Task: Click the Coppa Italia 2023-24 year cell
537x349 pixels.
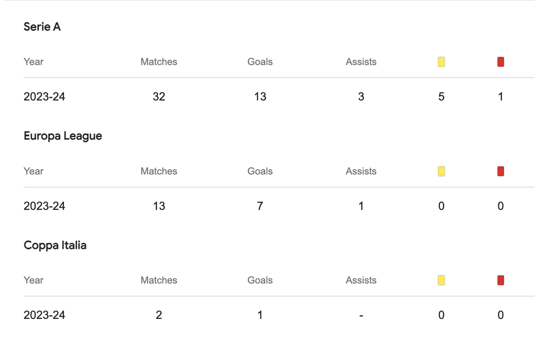Action: pos(44,315)
